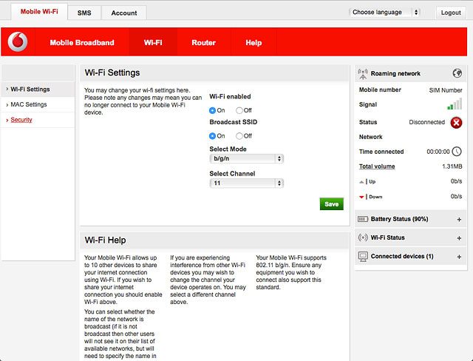Open the Select Mode dropdown

(x=247, y=158)
